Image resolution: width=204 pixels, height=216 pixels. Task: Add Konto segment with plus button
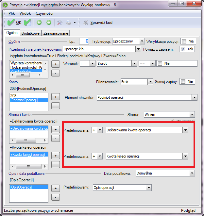pyautogui.click(x=56, y=97)
